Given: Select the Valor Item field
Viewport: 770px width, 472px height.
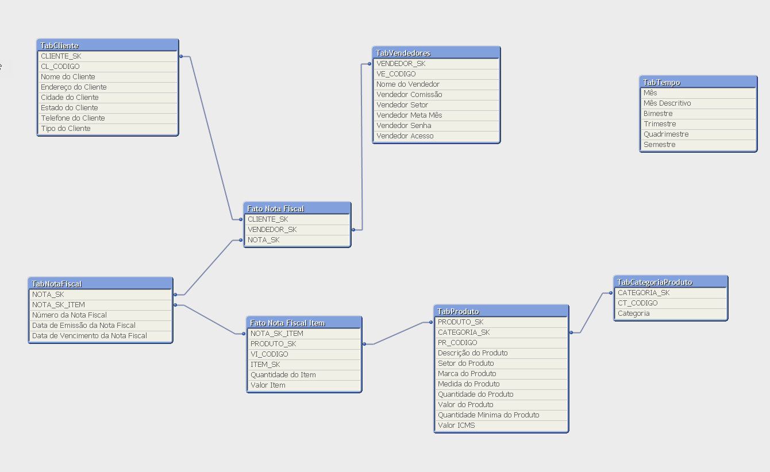Looking at the screenshot, I should point(304,385).
